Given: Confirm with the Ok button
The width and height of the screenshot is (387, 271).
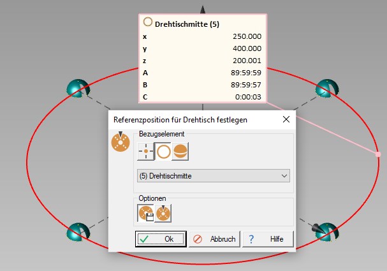Looking at the screenshot, I should (161, 239).
